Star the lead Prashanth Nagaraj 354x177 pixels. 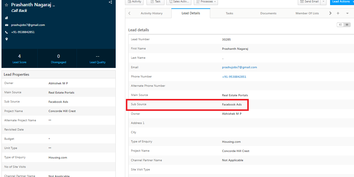click(7, 5)
